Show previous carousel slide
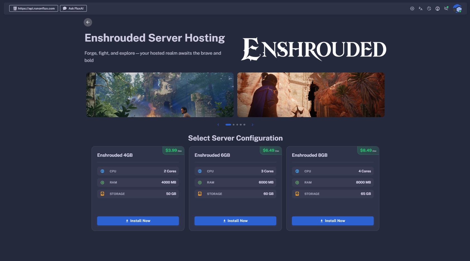Viewport: 470px width, 261px height. coord(218,125)
